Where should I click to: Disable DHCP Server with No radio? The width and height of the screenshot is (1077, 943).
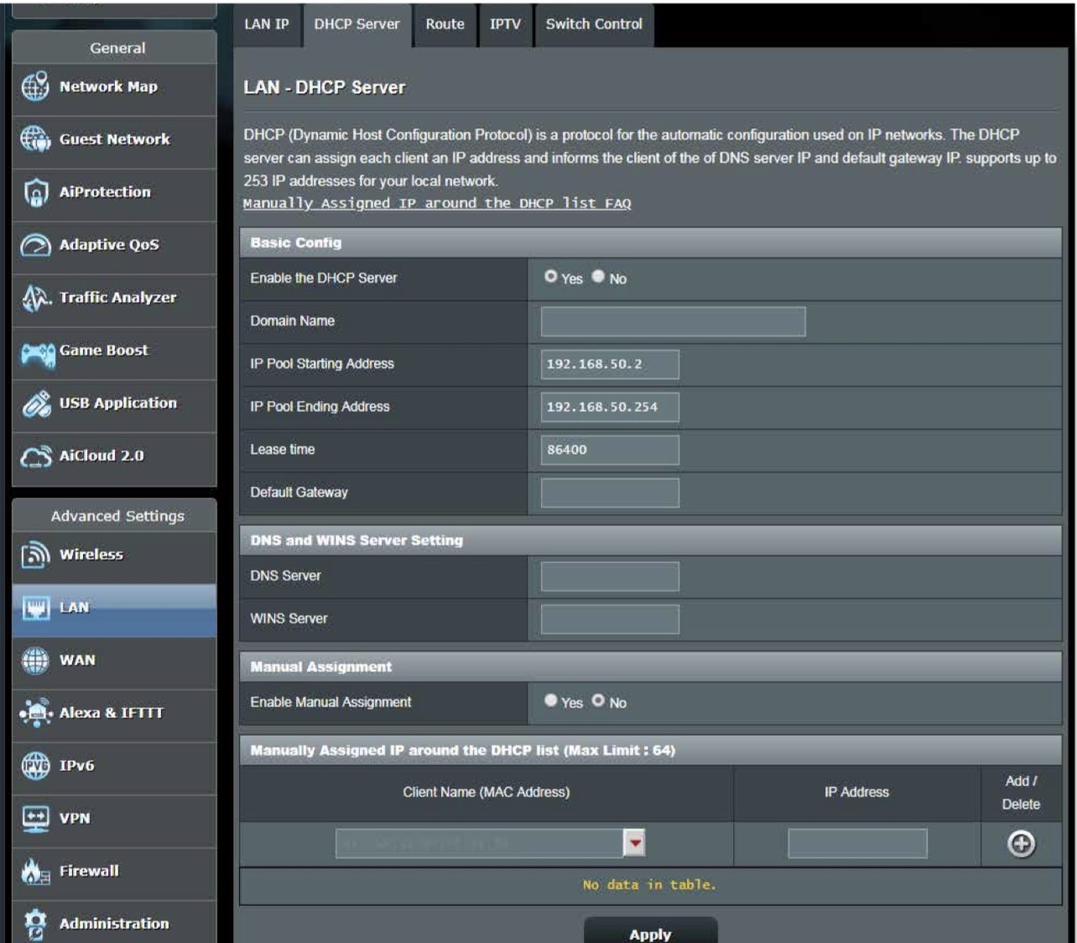[598, 277]
